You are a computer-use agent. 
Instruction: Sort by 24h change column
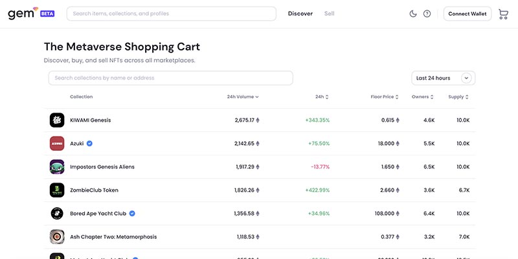pos(322,96)
